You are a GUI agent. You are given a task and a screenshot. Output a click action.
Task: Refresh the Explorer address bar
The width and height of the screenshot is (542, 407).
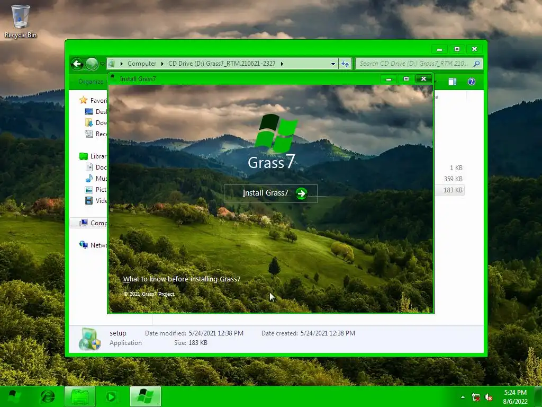345,64
